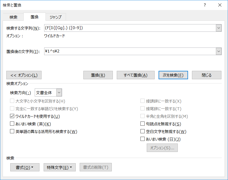The width and height of the screenshot is (228, 180).
Task: Check 英単語の異なる活用形も検索する option
Action: pyautogui.click(x=12, y=131)
